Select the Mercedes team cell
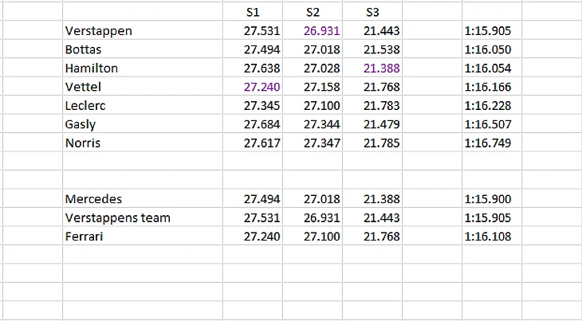The width and height of the screenshot is (582, 321). point(143,198)
